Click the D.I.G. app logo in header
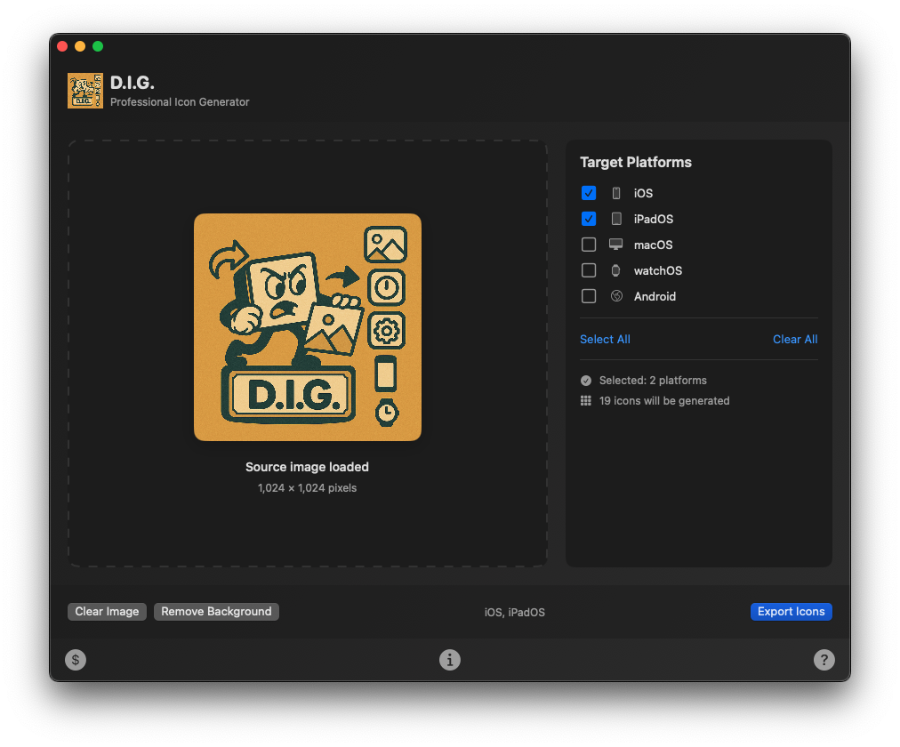The image size is (900, 747). click(85, 91)
